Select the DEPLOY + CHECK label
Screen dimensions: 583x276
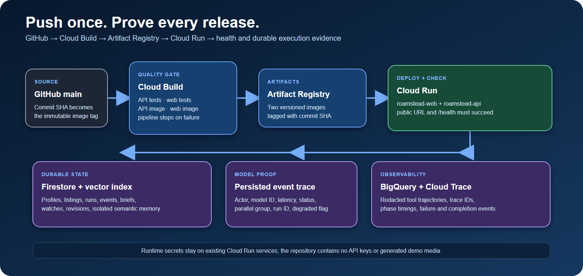click(x=422, y=78)
